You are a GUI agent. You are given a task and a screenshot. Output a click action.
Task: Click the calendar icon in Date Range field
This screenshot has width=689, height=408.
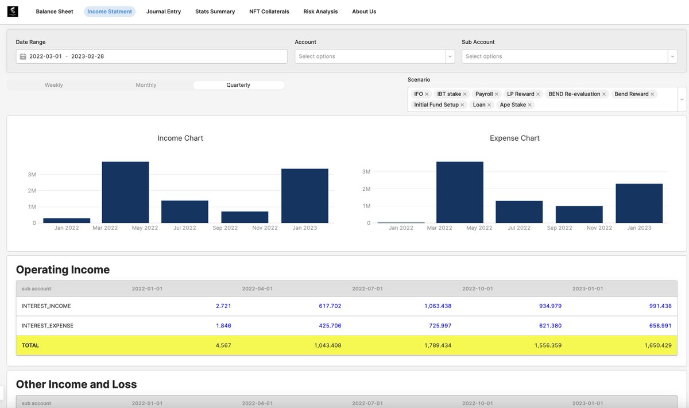[x=23, y=56]
